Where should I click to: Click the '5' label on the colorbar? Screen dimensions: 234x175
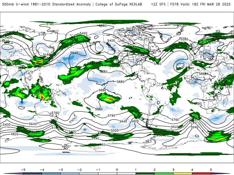pyautogui.click(x=211, y=170)
